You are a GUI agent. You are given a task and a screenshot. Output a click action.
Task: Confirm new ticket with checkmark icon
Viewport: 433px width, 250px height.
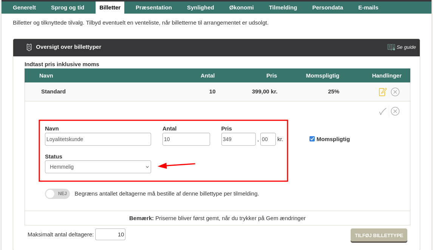coord(383,111)
